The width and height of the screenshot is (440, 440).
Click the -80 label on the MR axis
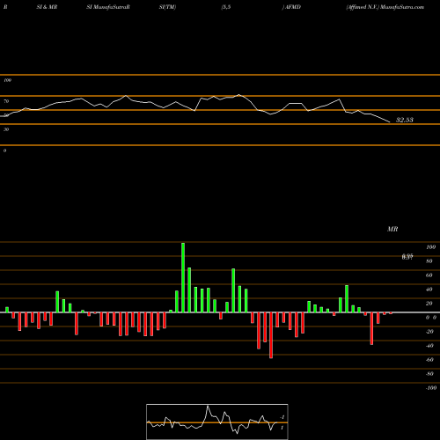(x=429, y=374)
